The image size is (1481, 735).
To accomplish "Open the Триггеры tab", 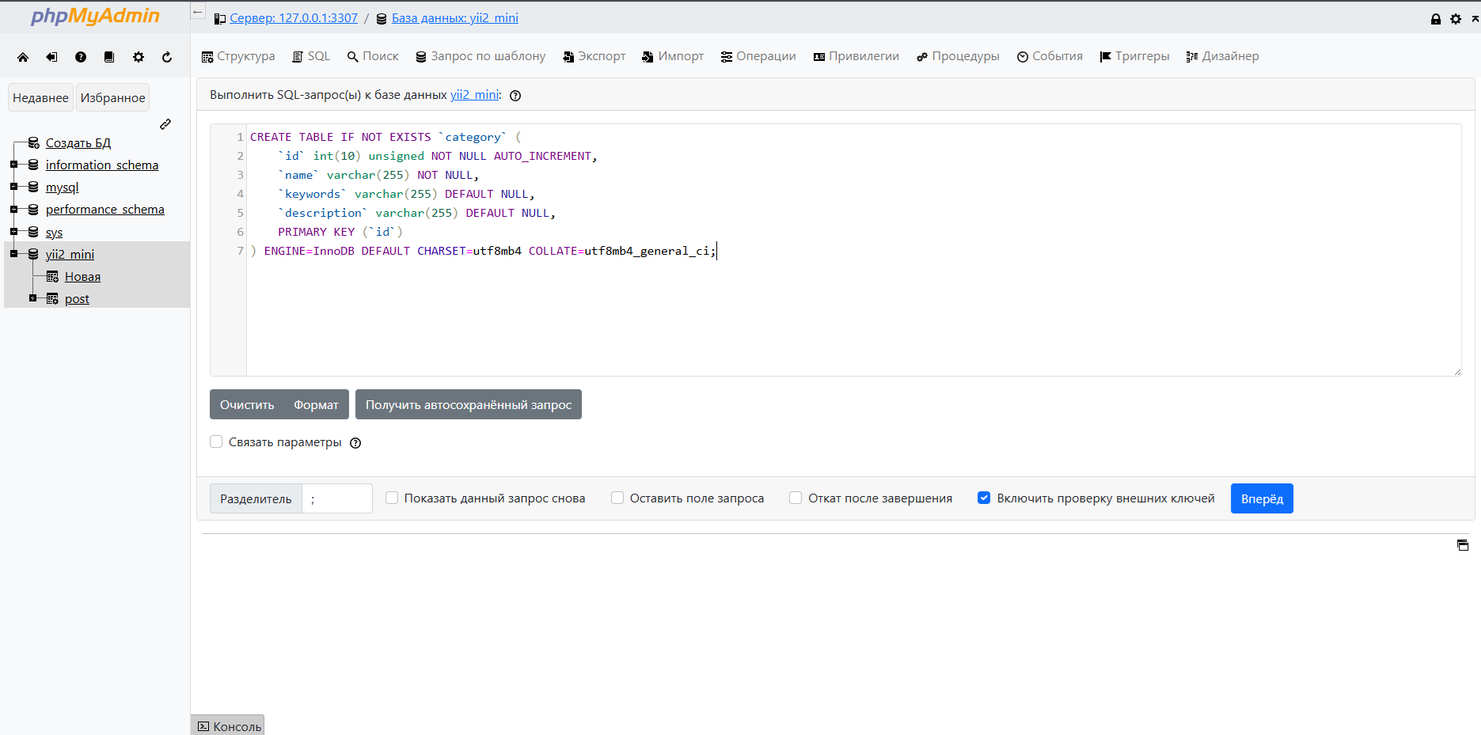I will [x=1134, y=56].
